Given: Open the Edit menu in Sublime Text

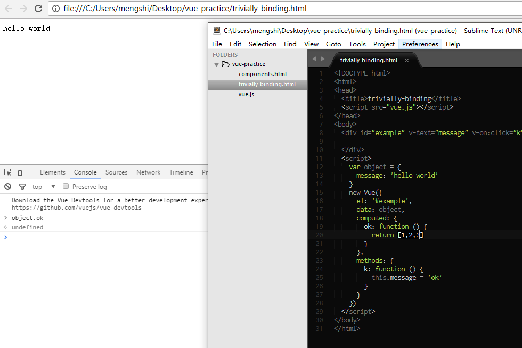Looking at the screenshot, I should coord(235,44).
